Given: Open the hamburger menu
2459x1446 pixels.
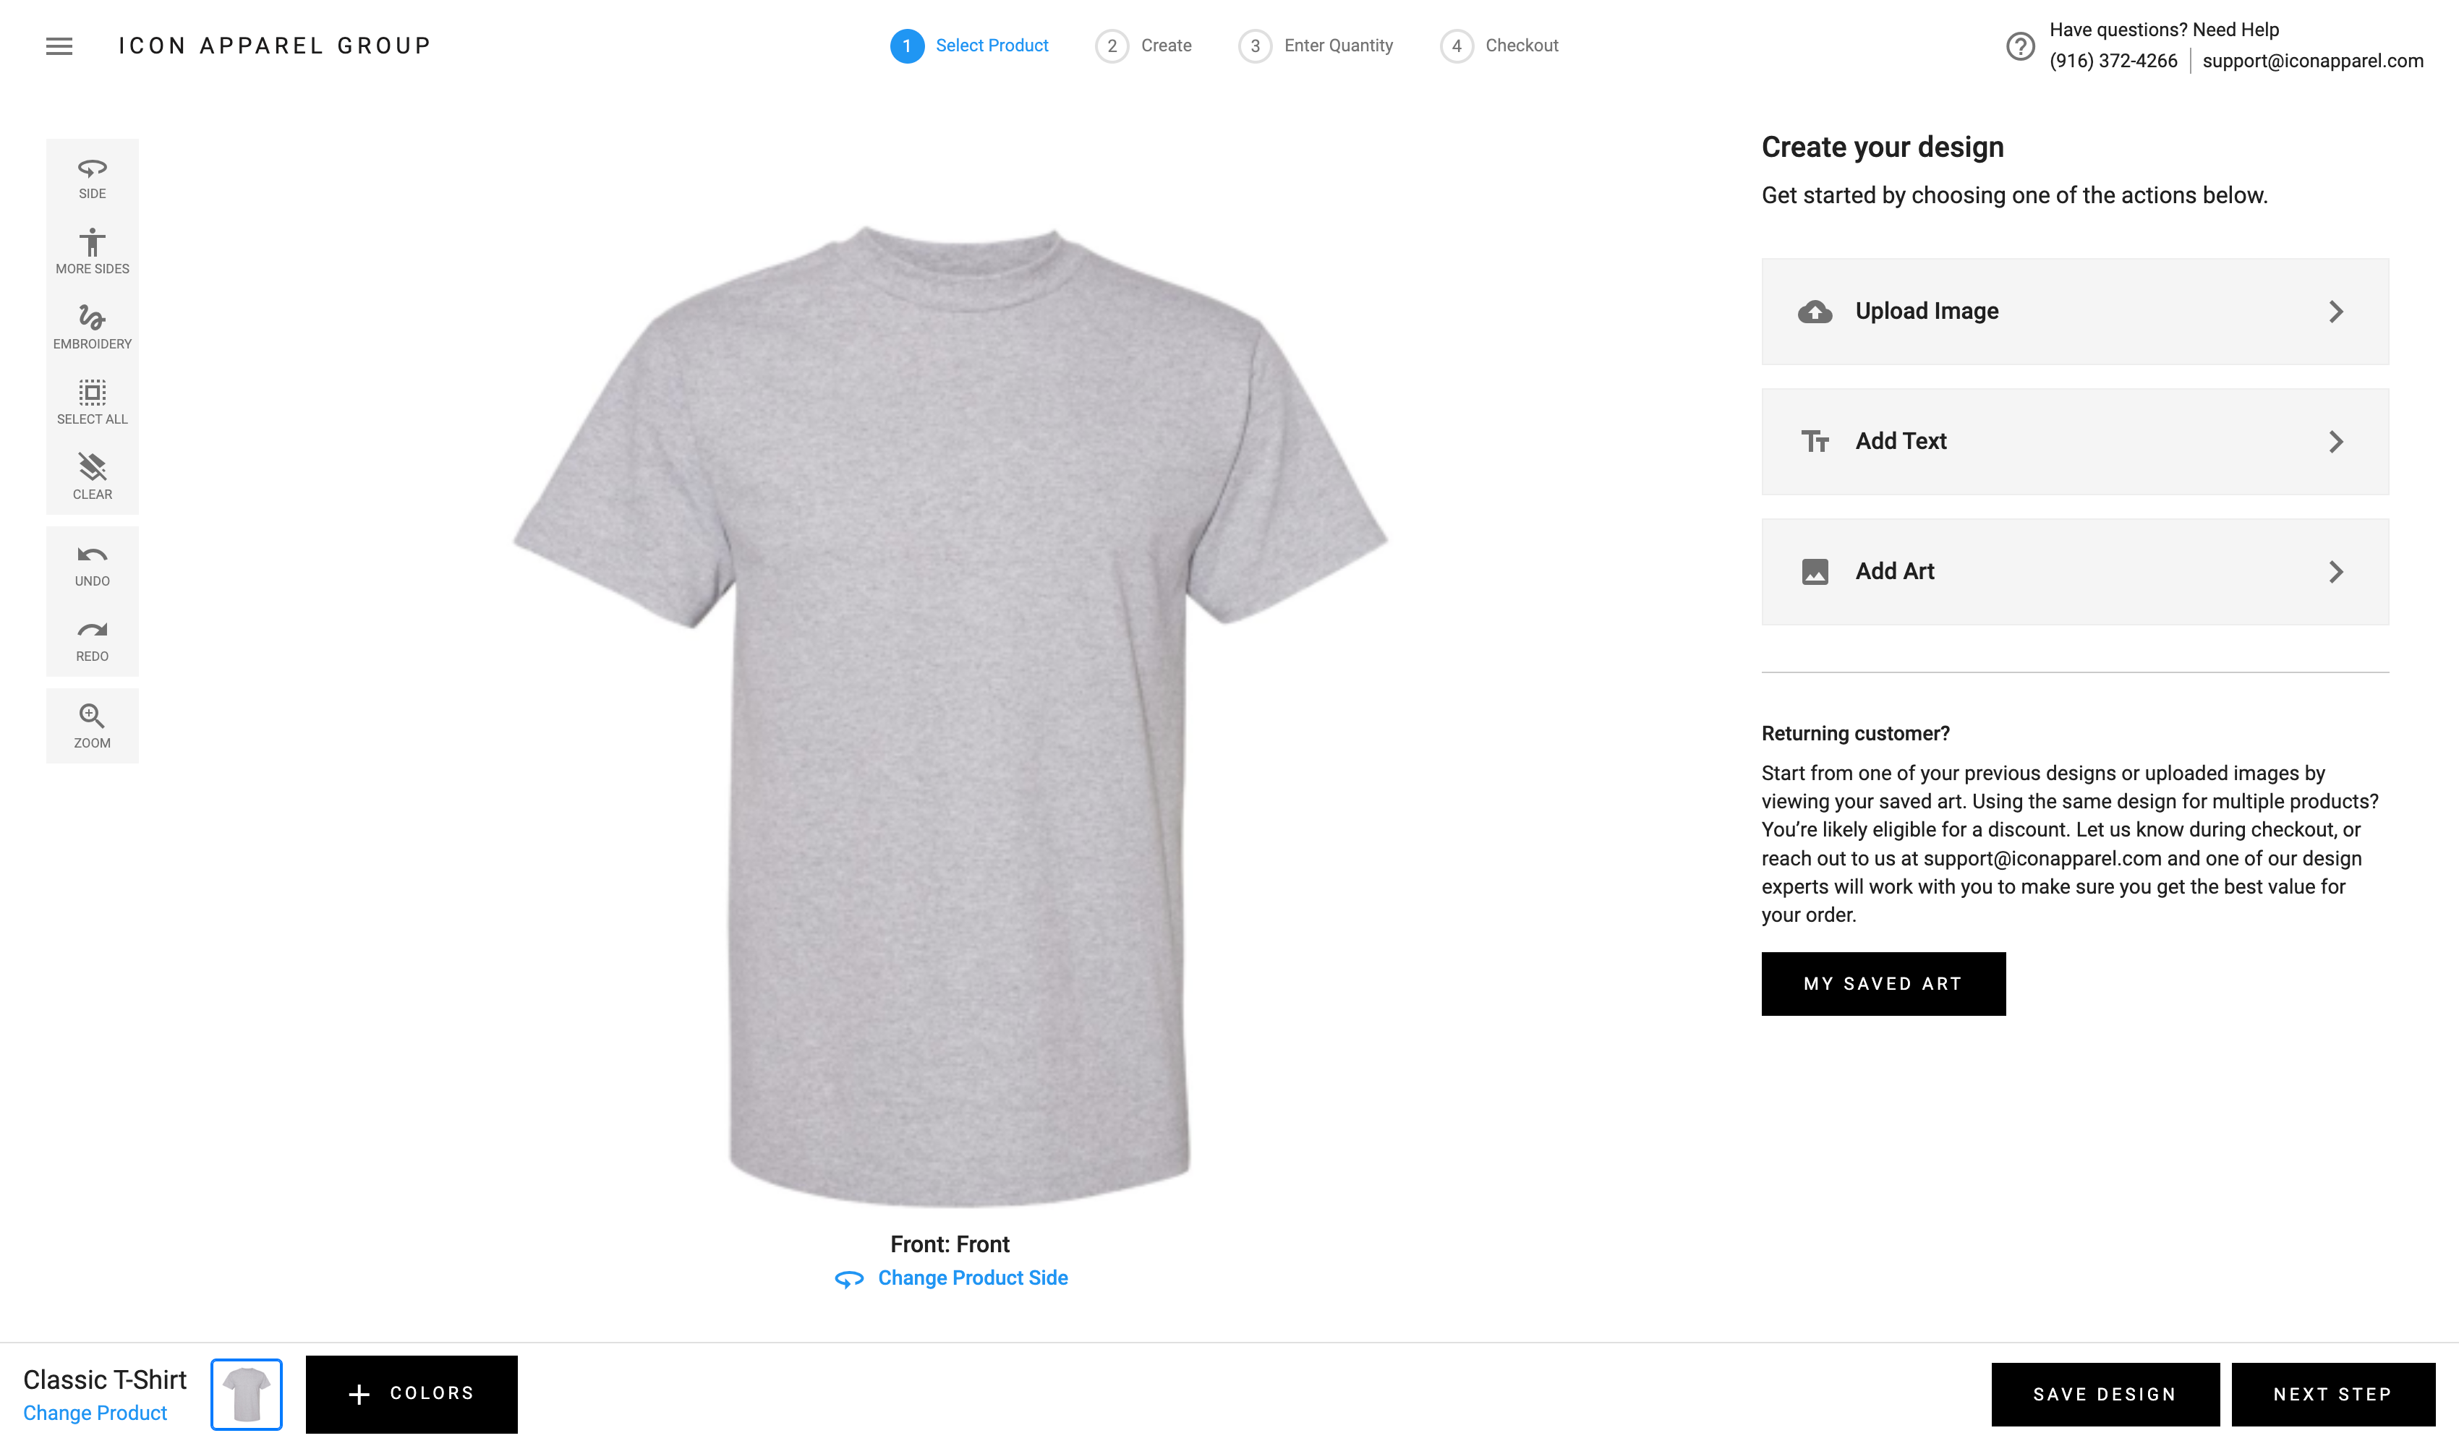Looking at the screenshot, I should (x=59, y=46).
